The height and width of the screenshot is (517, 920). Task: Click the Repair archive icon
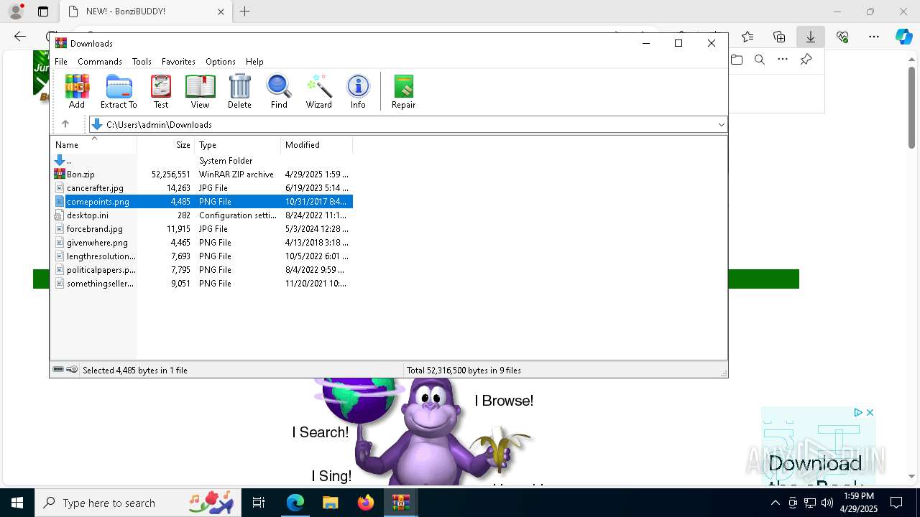[403, 91]
